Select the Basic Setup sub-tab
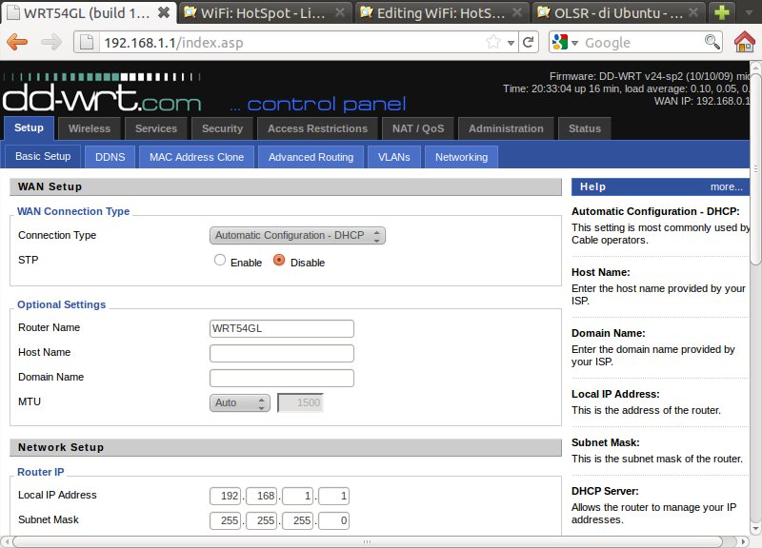Viewport: 762px width, 548px height. (x=43, y=156)
